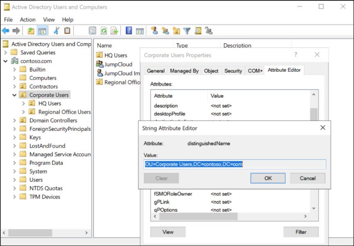Select the Contractors OU in tree
The image size is (354, 246).
(x=43, y=86)
